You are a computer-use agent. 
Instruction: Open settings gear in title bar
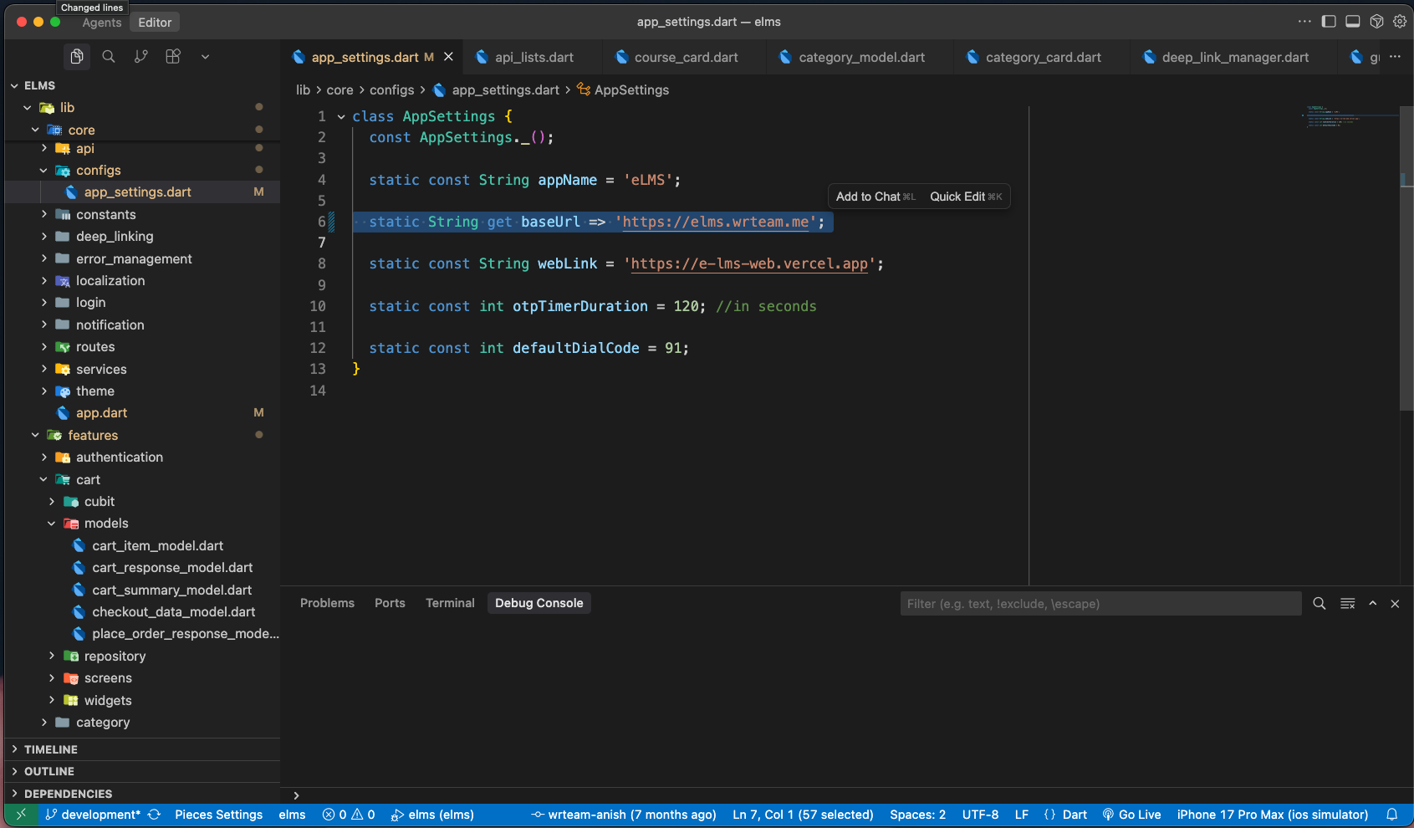click(1400, 22)
